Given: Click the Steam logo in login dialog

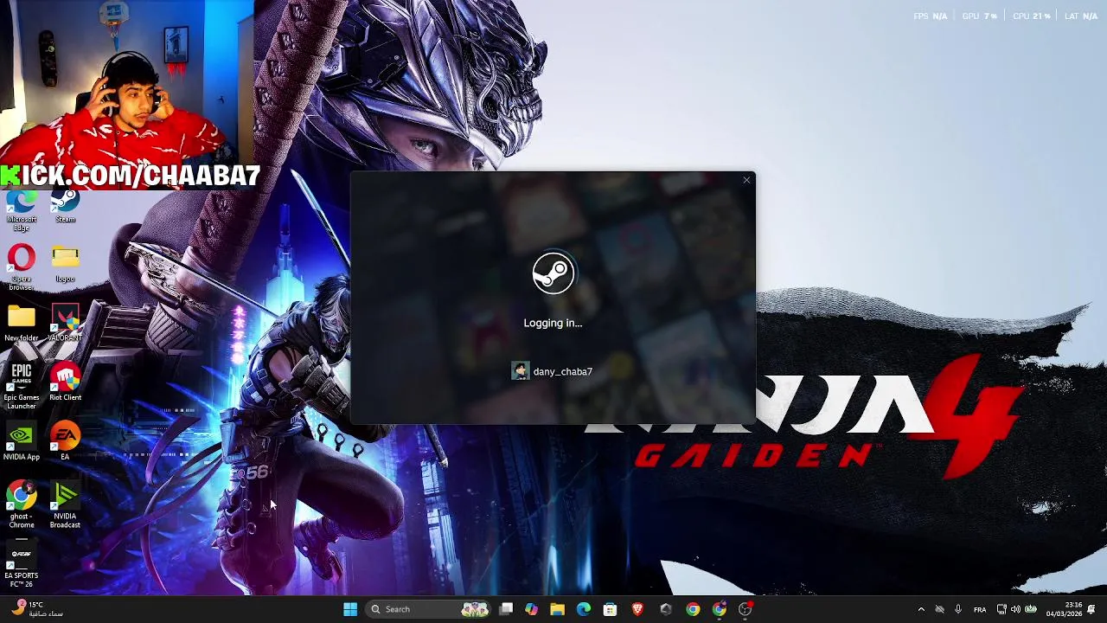Looking at the screenshot, I should [x=553, y=273].
